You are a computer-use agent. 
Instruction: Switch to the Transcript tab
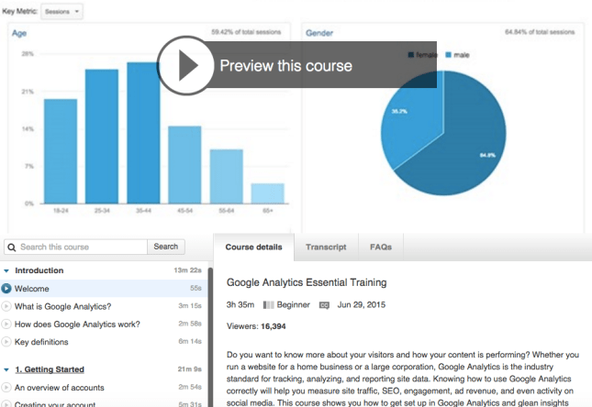(x=326, y=247)
